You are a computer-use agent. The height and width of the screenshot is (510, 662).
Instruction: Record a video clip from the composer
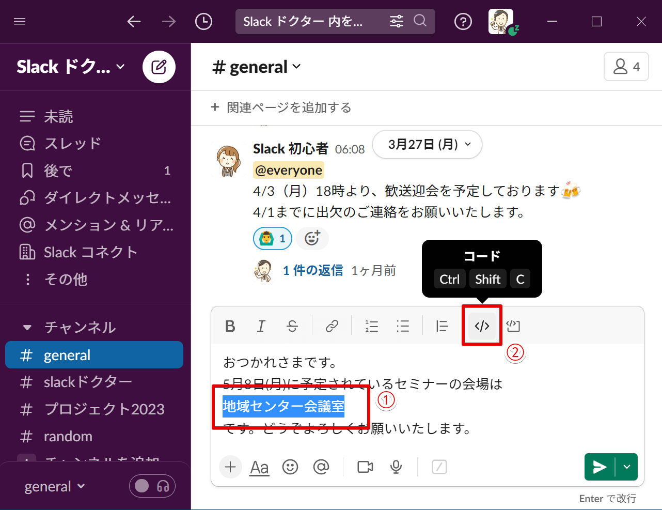365,467
